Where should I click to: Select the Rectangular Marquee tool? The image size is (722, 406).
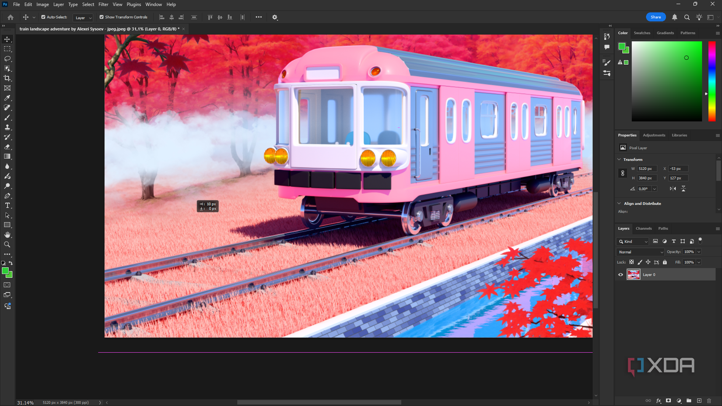click(x=7, y=49)
